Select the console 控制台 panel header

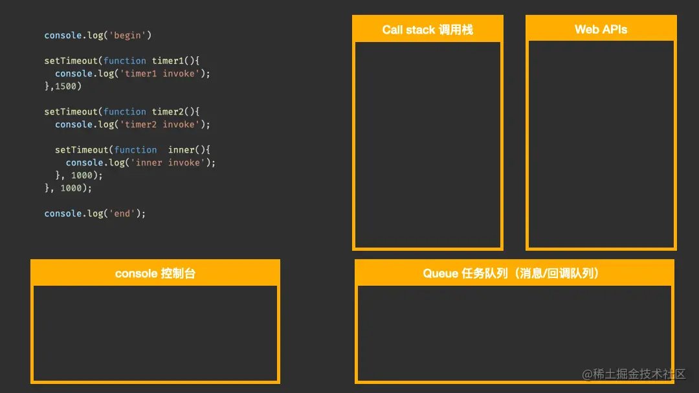(x=155, y=273)
